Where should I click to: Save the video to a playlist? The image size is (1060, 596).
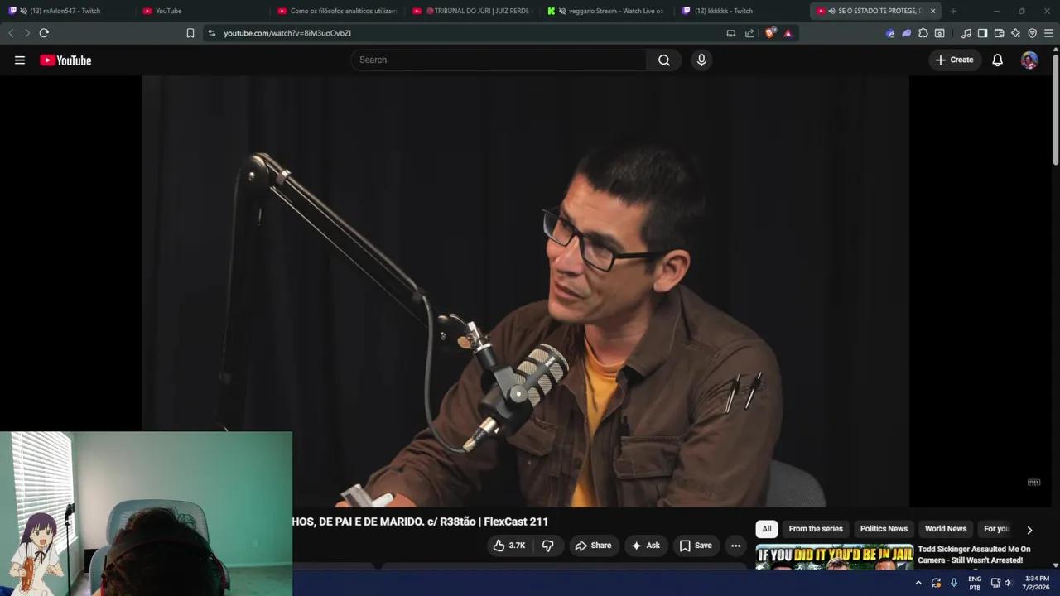pos(696,546)
